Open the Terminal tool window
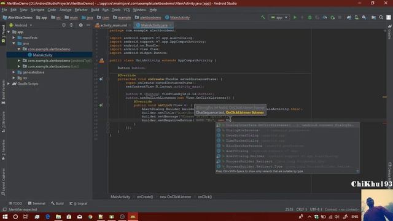This screenshot has height=221, width=393. [x=37, y=203]
